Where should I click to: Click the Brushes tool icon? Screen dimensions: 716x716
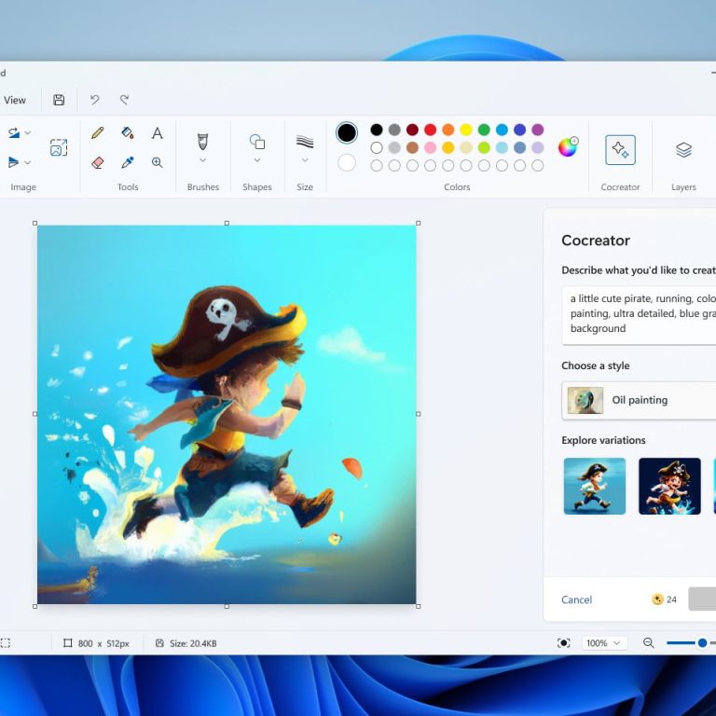coord(202,141)
